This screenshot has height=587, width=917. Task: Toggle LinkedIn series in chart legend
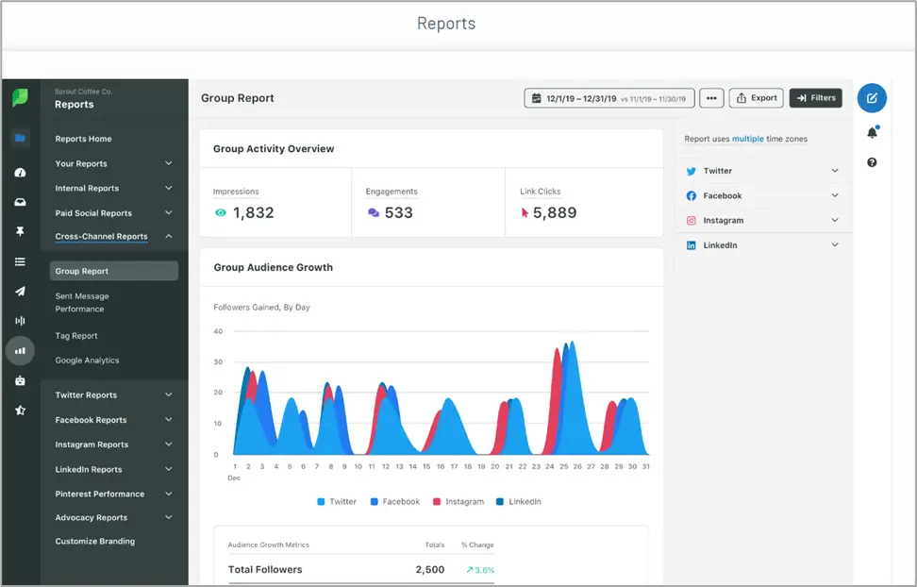[519, 501]
